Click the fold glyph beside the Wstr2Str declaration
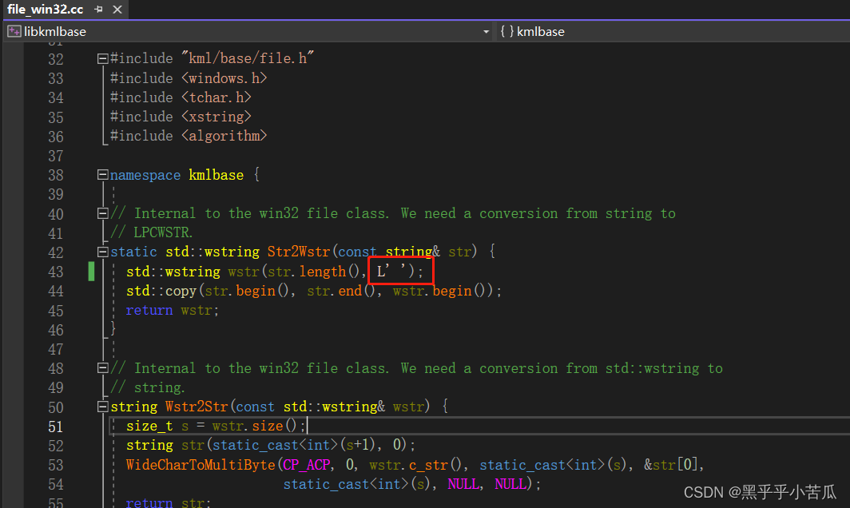 102,406
